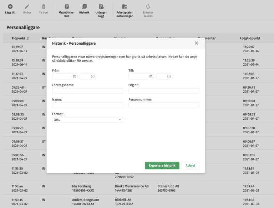Open the Historik toolbar icon
The image size is (274, 208).
point(84,7)
